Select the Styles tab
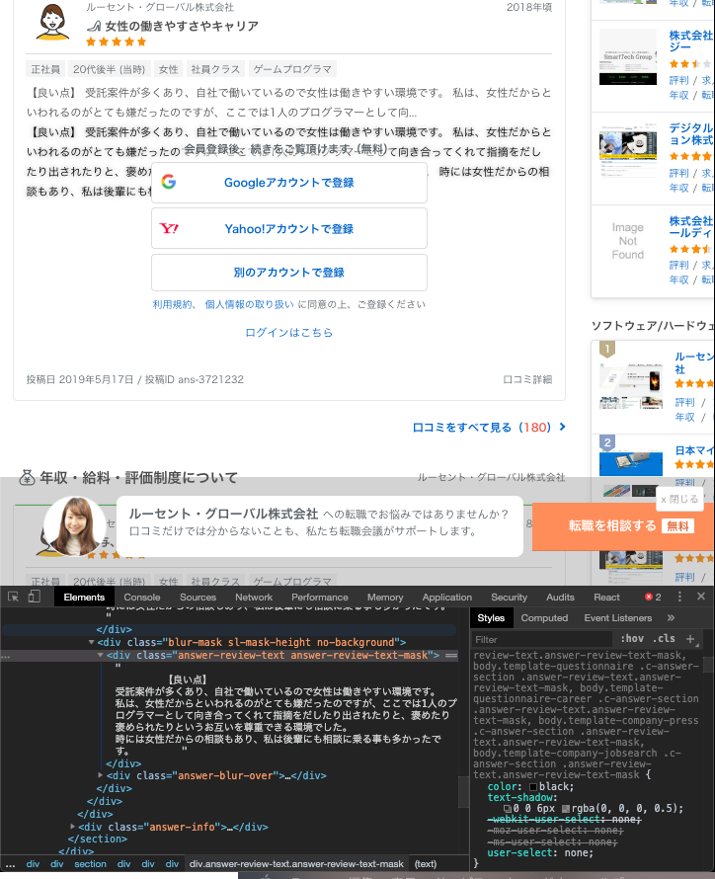Viewport: 715px width, 879px height. click(491, 617)
